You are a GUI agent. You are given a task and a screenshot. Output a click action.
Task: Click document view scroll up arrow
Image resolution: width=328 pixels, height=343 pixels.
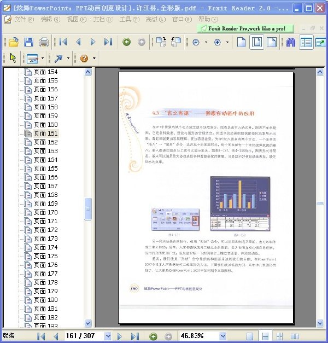coord(320,72)
